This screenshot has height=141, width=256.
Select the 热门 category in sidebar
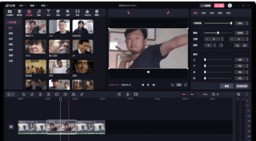pos(11,28)
